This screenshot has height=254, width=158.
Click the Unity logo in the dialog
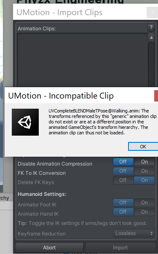tap(25, 122)
